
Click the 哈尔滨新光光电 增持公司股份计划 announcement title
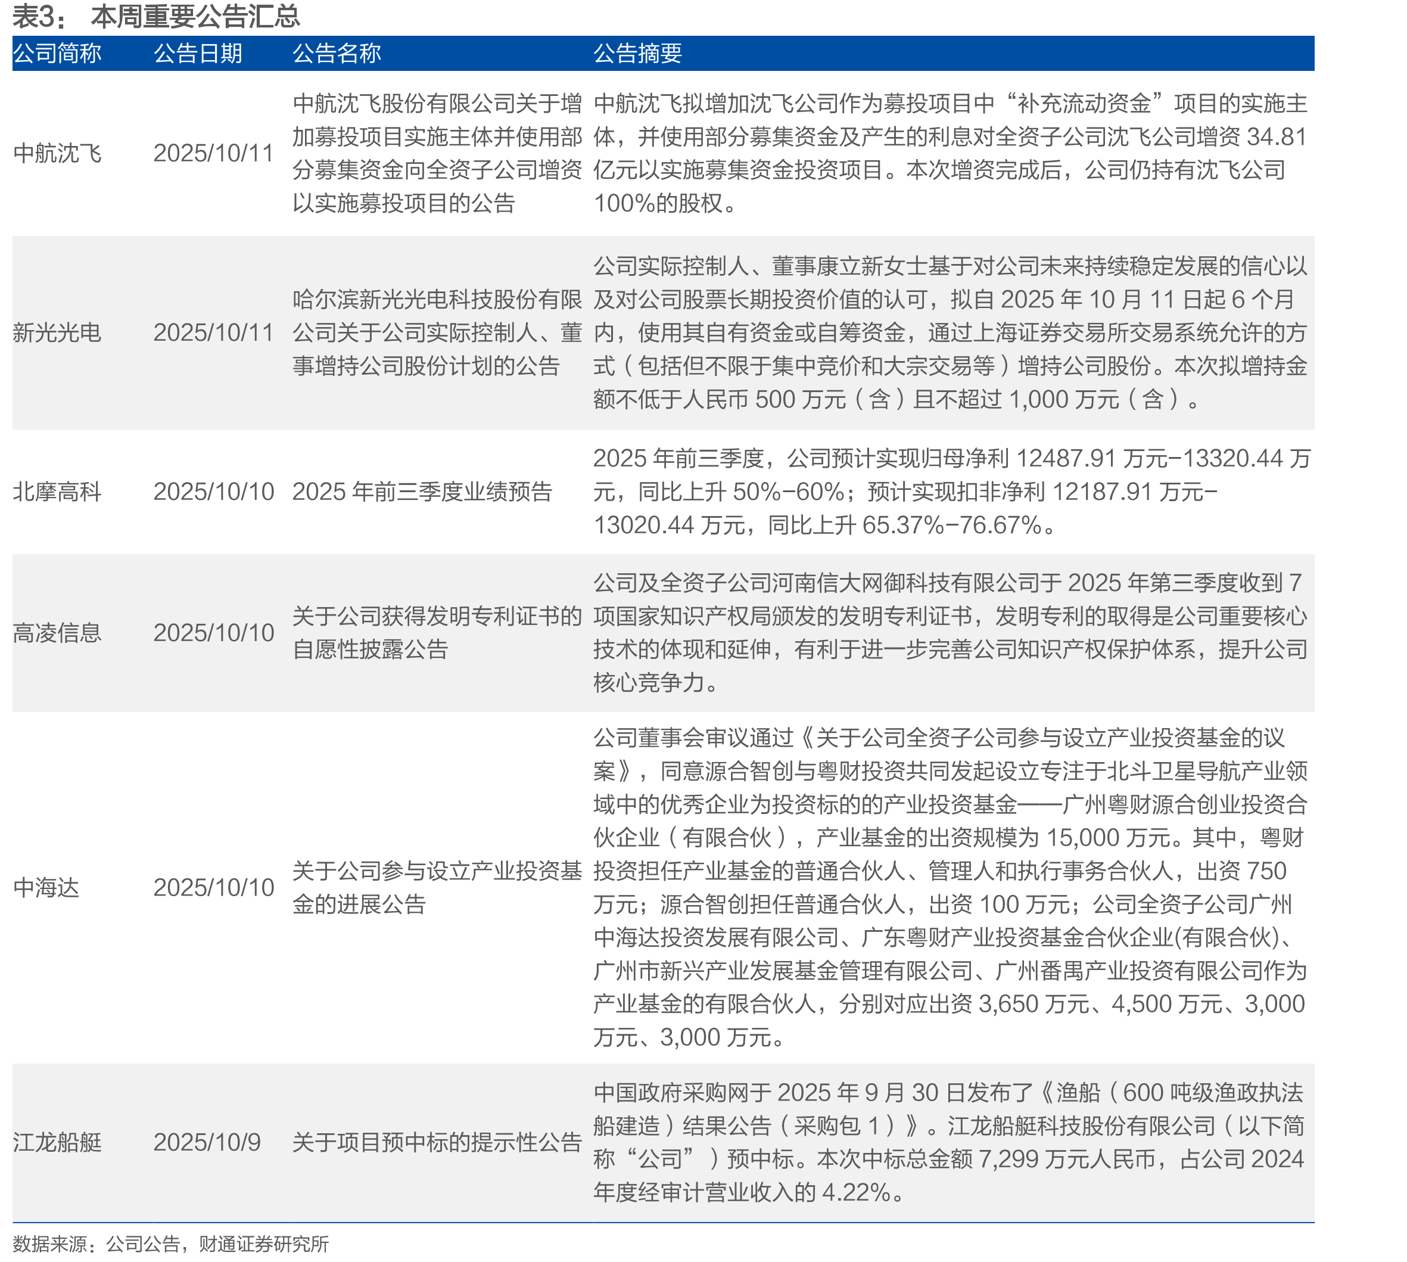pyautogui.click(x=437, y=333)
